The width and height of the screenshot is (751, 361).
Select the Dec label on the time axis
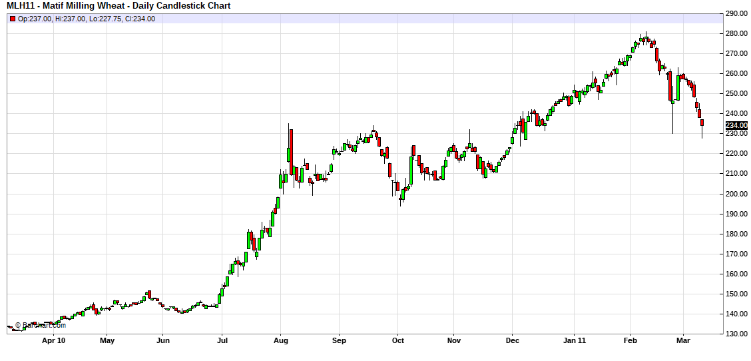point(512,340)
